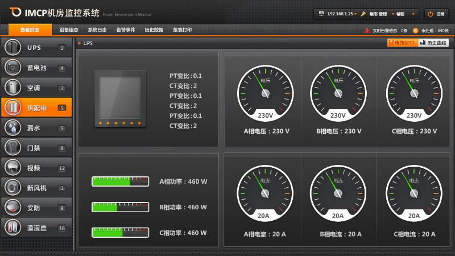Click the UPS icon in the sidebar
Image resolution: width=455 pixels, height=256 pixels.
coord(13,48)
